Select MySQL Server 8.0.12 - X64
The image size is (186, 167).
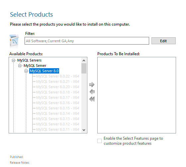pos(58,124)
